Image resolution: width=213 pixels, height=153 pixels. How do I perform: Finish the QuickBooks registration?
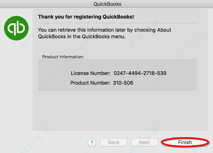pos(185,142)
